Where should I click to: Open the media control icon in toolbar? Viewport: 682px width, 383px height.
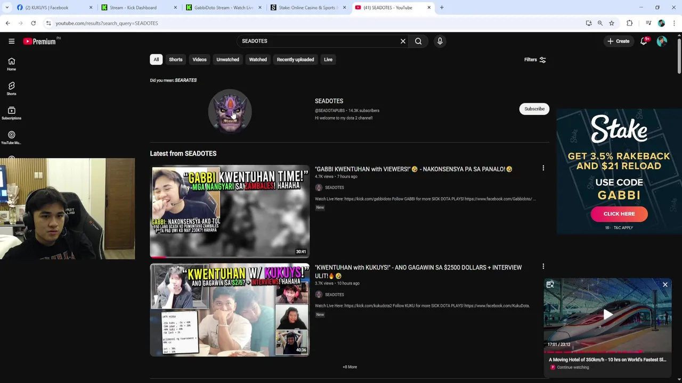tap(648, 23)
